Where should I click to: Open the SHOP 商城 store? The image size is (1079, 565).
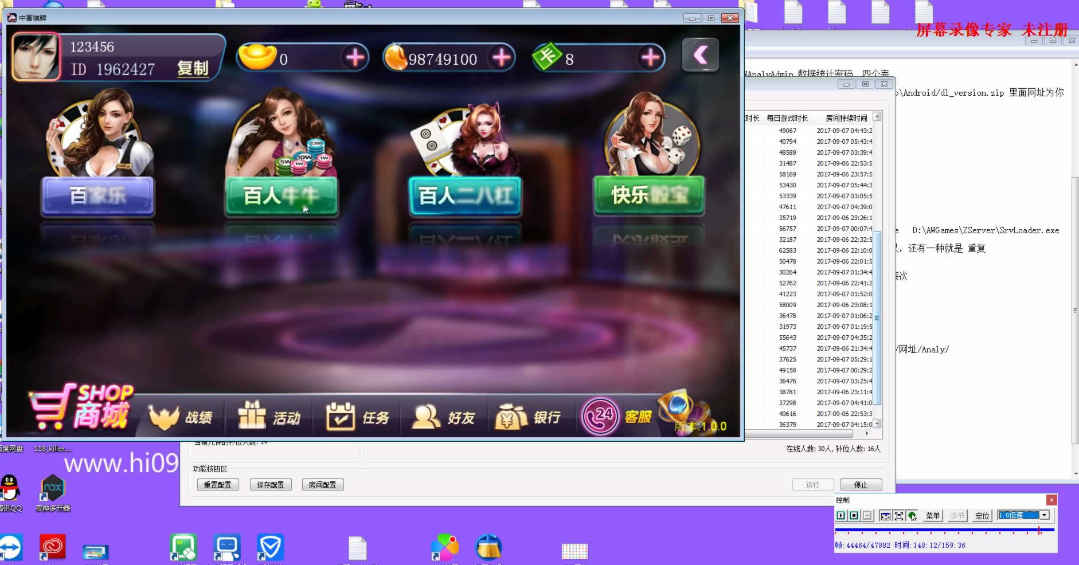[x=80, y=407]
